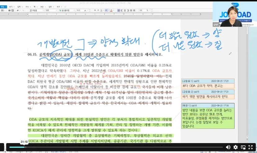257x153 pixels.
Task: Click the save document icon
Action: click(2, 10)
